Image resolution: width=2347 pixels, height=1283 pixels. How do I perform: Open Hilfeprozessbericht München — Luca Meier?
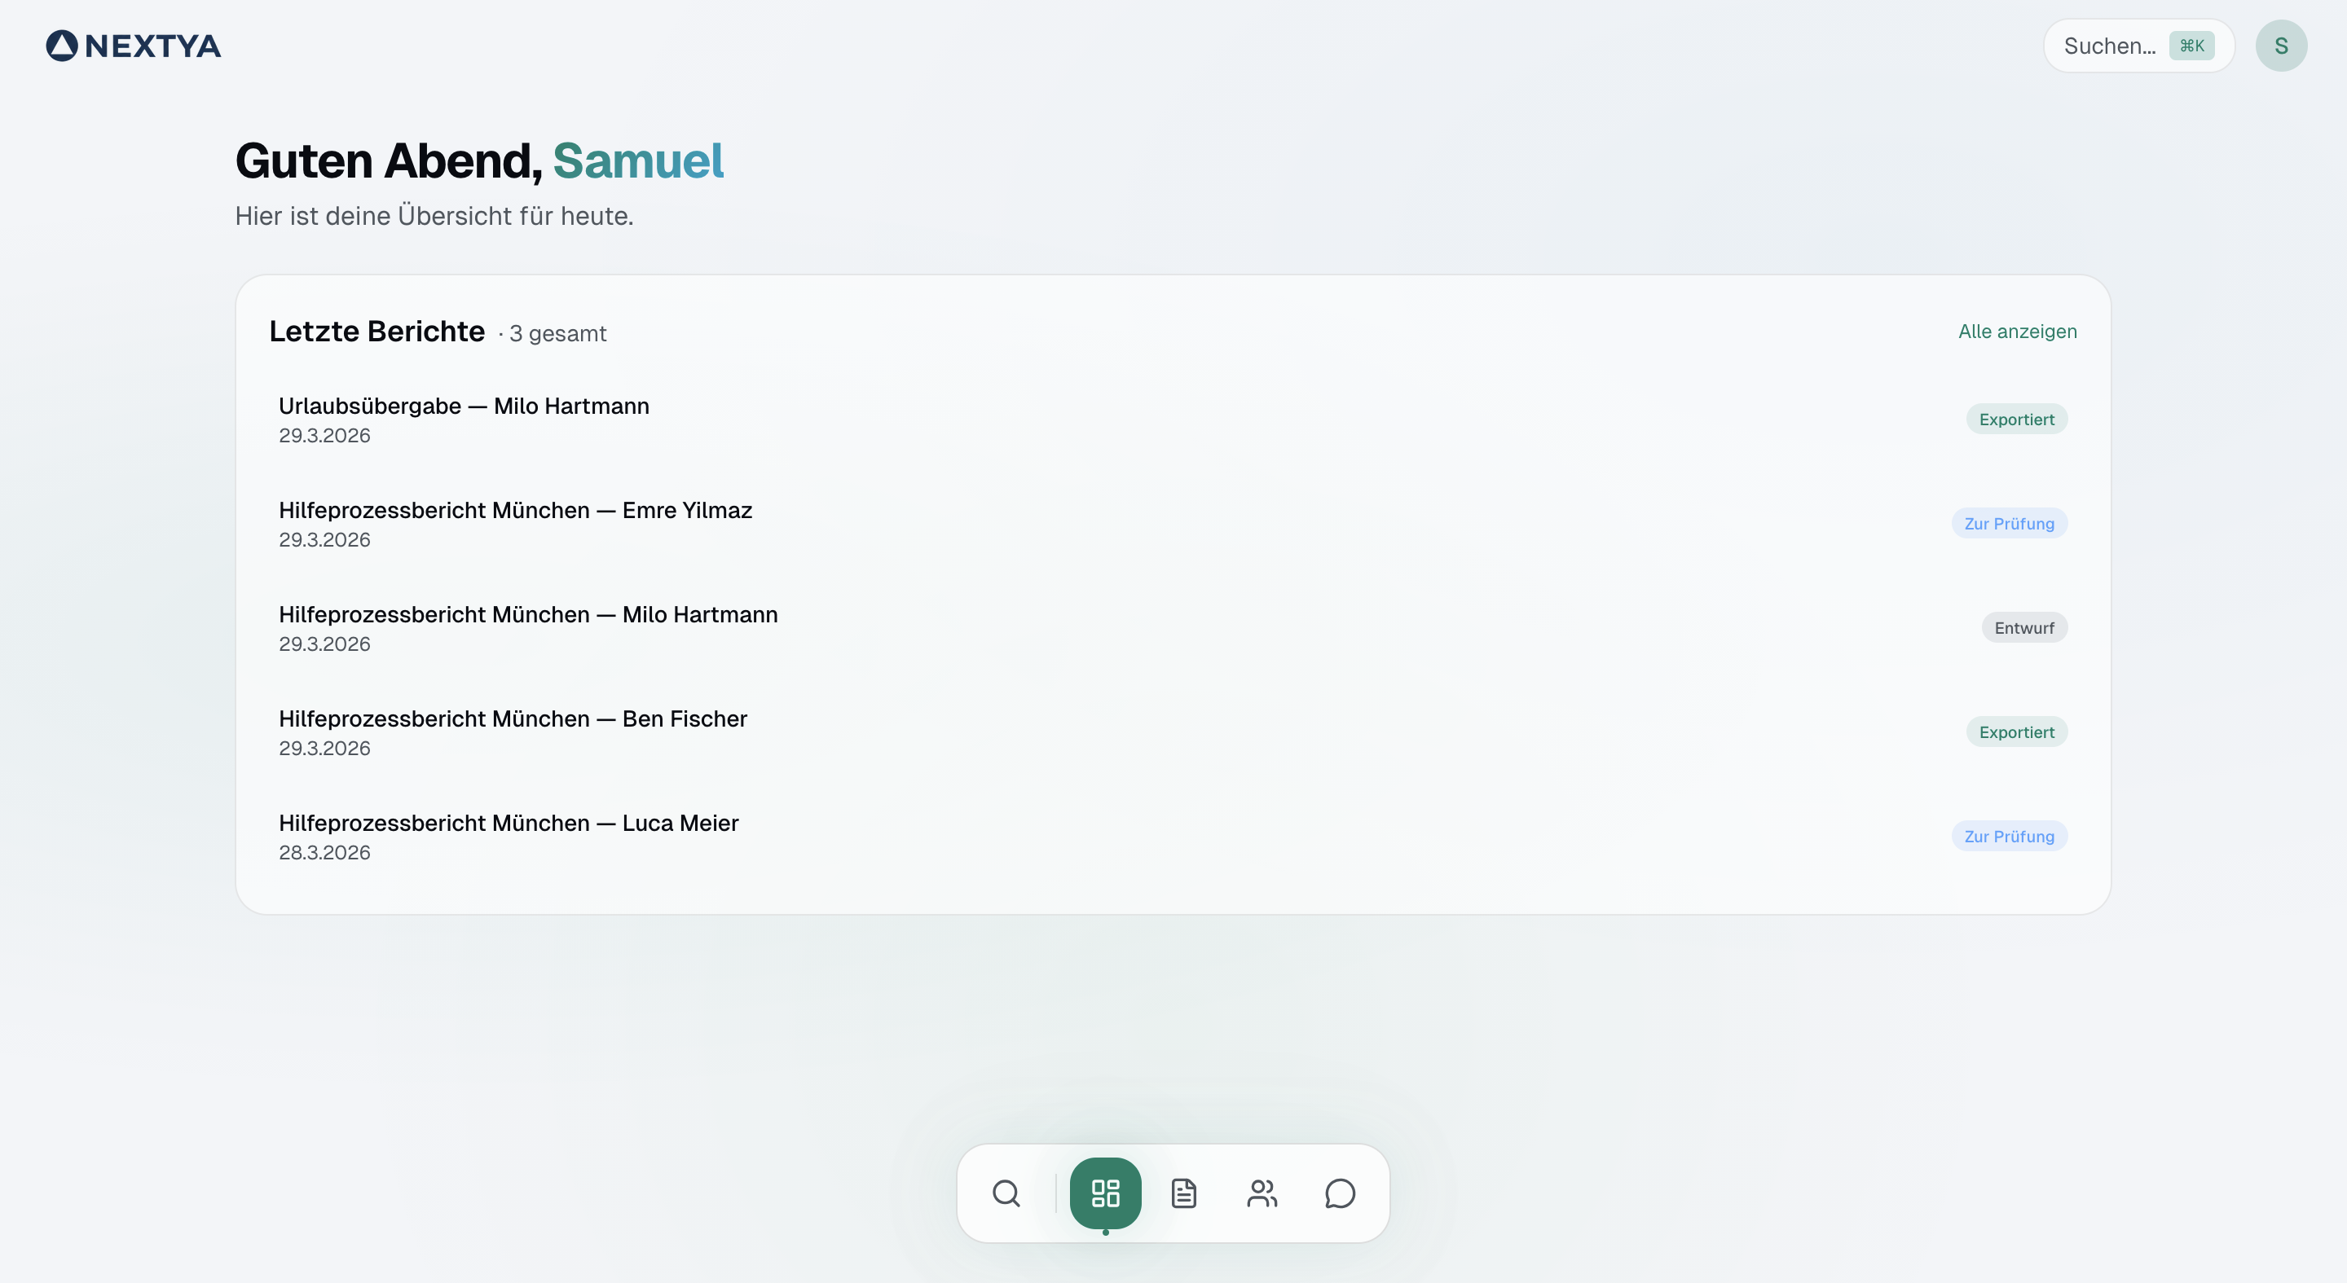(x=509, y=824)
